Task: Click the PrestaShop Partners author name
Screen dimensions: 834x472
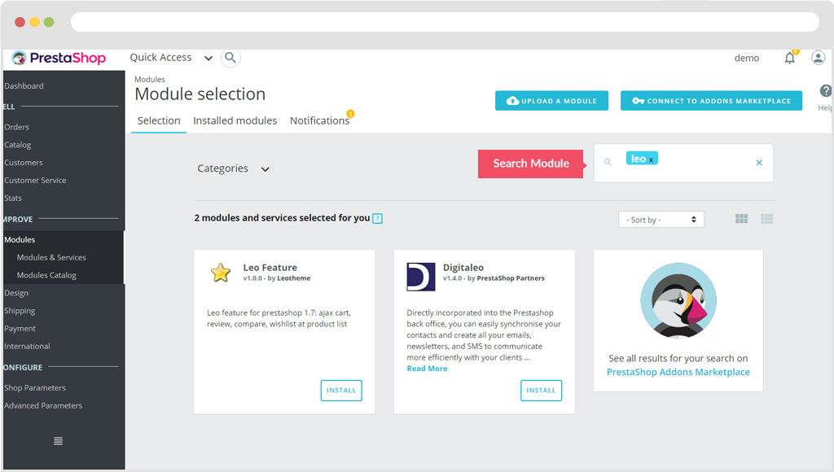Action: coord(511,278)
